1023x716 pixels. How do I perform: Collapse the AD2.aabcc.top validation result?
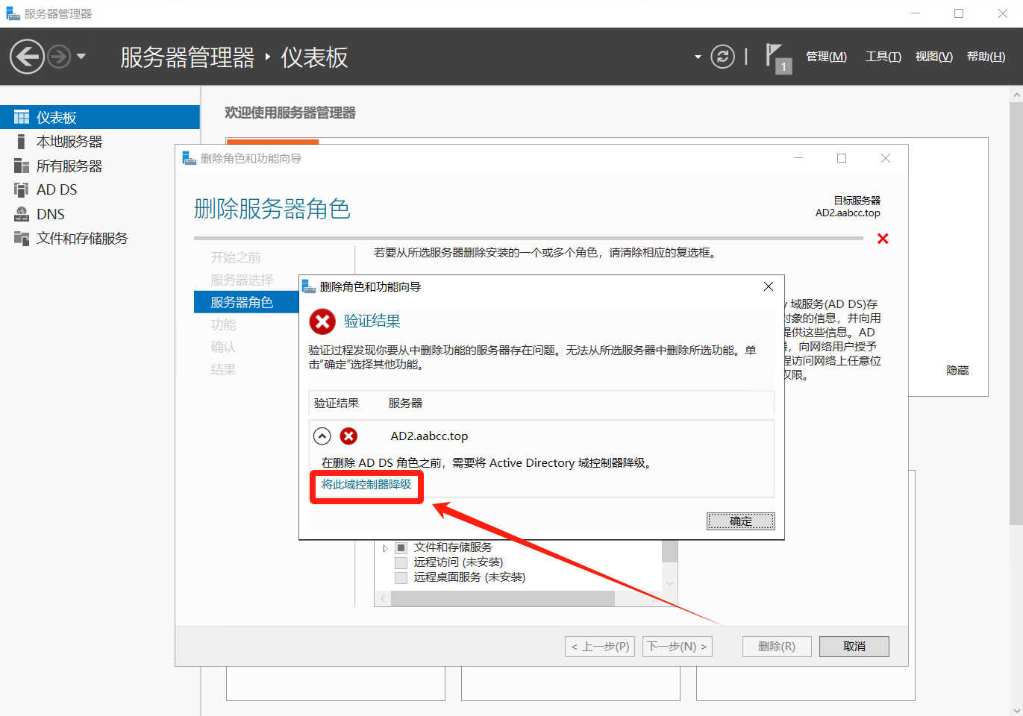(322, 436)
